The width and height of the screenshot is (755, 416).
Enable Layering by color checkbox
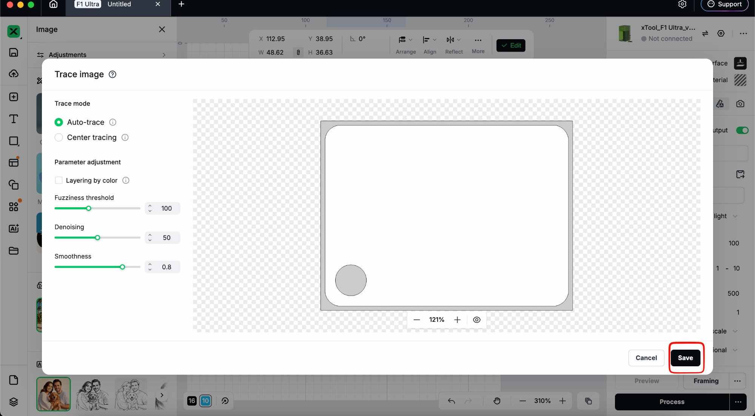coord(59,180)
